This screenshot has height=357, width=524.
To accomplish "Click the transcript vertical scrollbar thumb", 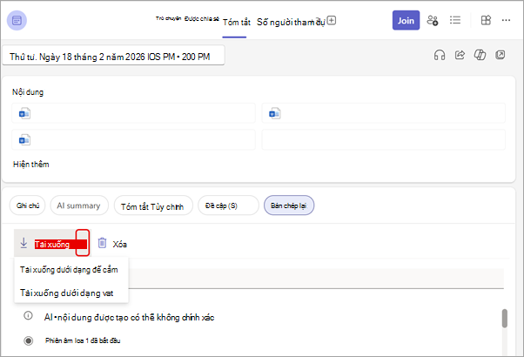I will (x=505, y=318).
